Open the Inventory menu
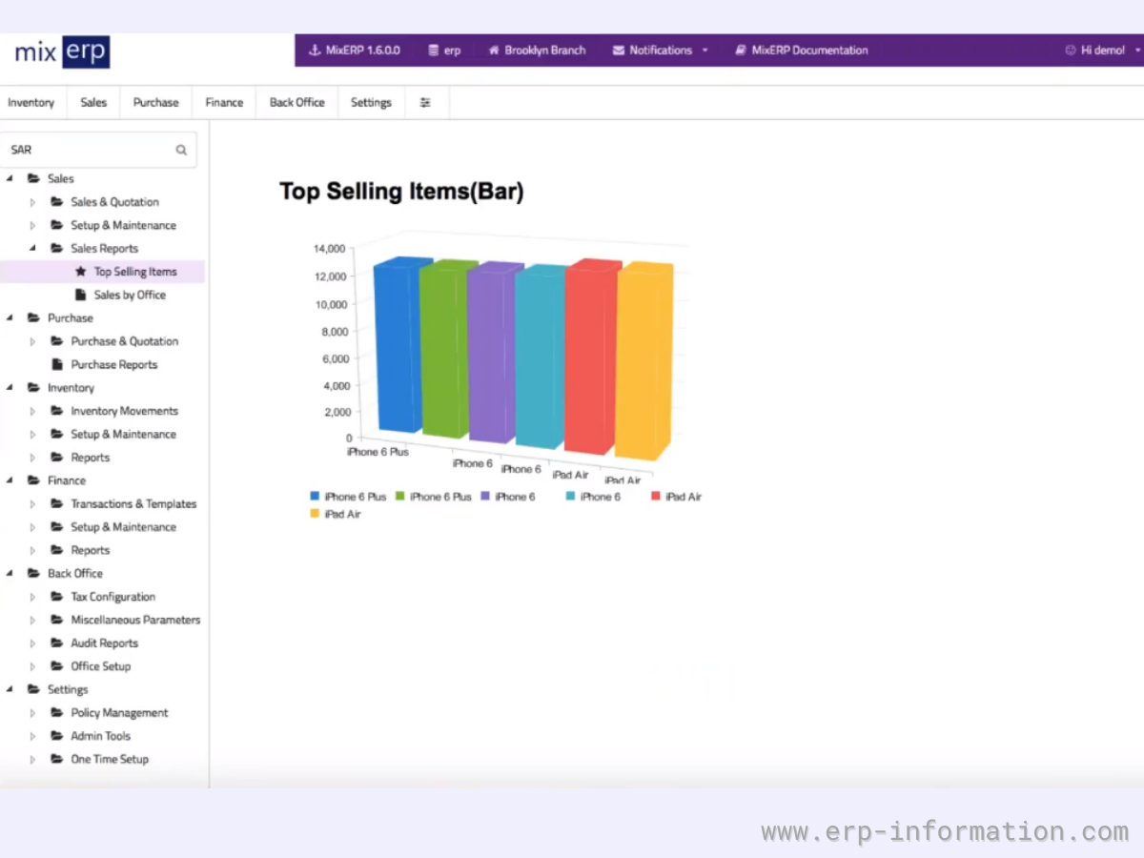Screen dimensions: 1144x858 31,103
